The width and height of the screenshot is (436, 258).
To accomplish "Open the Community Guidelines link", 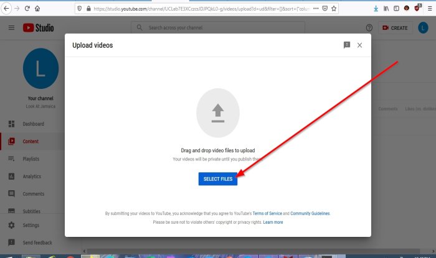I will (310, 213).
